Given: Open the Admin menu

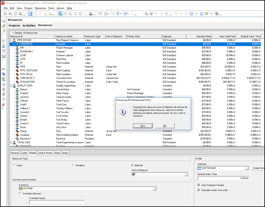Looking at the screenshot, I should [60, 8].
